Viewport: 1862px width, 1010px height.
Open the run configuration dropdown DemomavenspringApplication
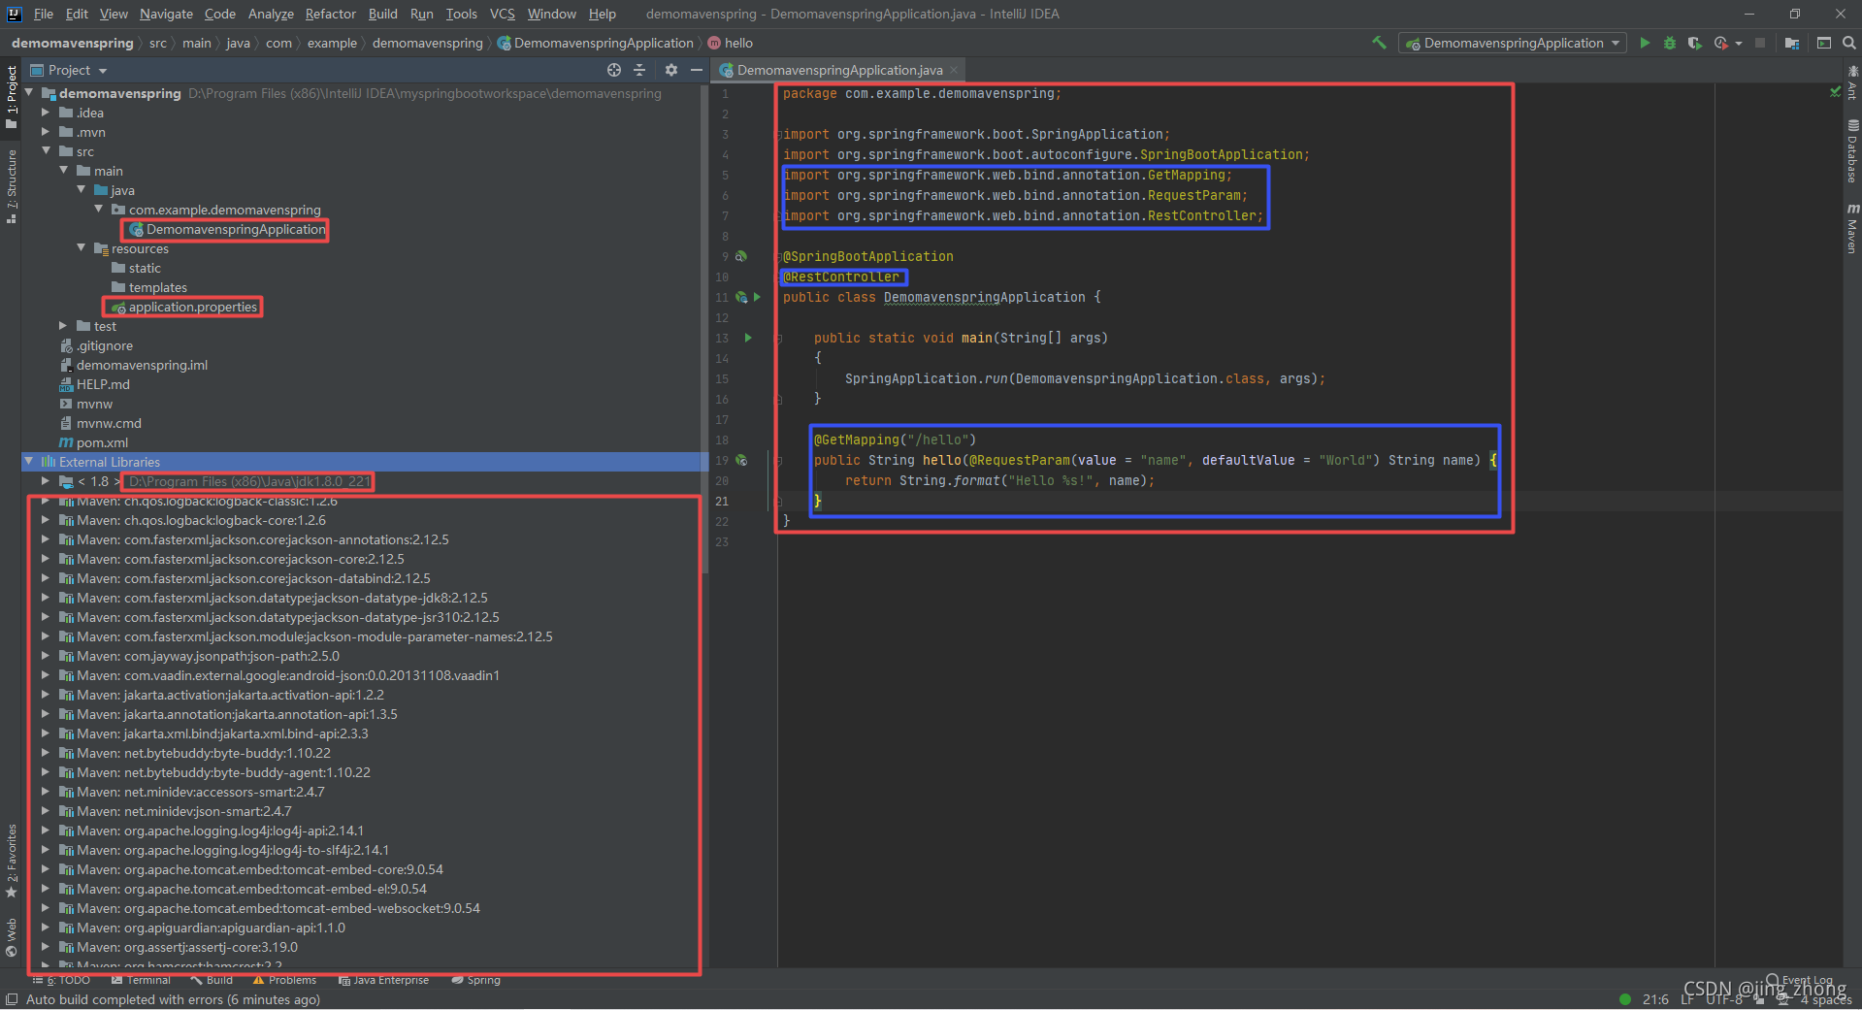[x=1513, y=43]
